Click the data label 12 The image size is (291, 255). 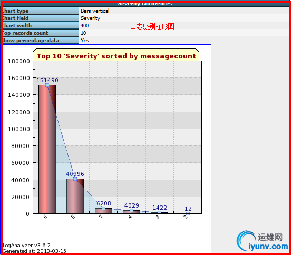coord(188,209)
